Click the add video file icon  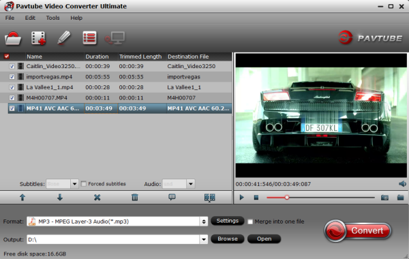[38, 38]
